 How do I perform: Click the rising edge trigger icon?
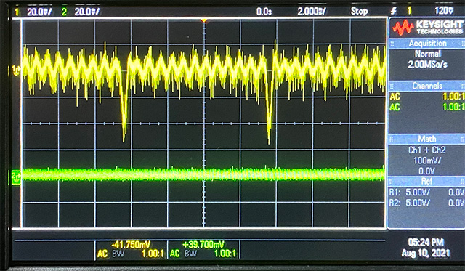pos(393,12)
